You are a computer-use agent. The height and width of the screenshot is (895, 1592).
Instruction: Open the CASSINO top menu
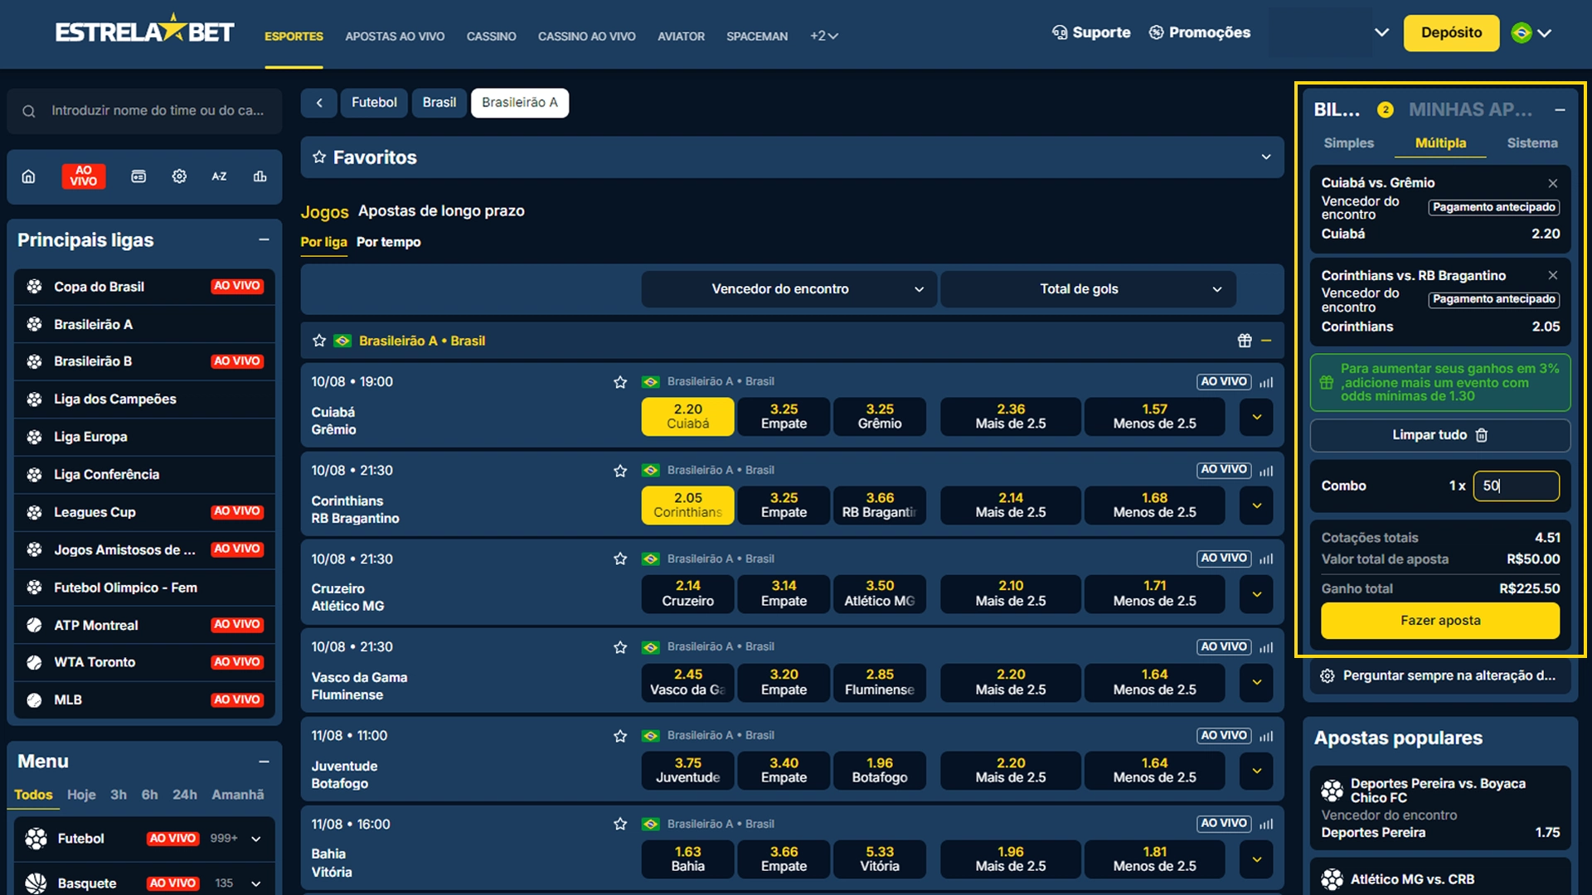point(491,36)
